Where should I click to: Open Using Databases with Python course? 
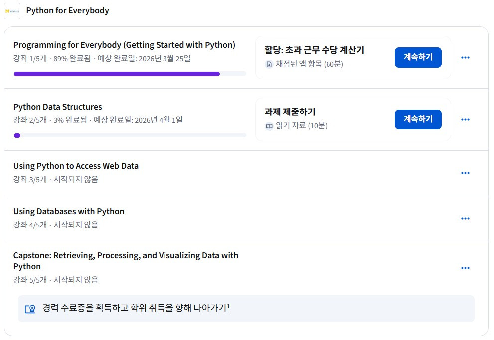(69, 211)
